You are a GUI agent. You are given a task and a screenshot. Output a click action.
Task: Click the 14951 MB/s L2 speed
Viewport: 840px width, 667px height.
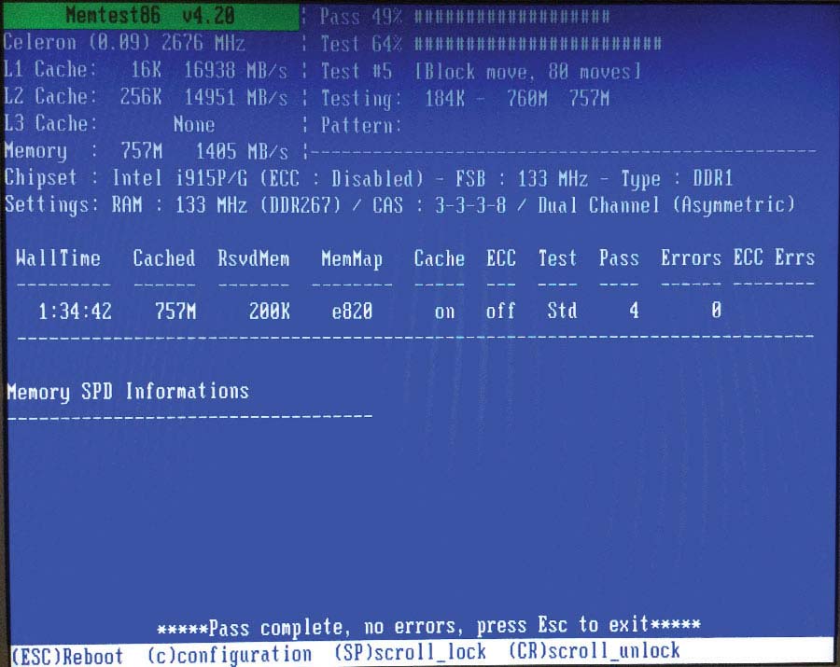pyautogui.click(x=236, y=97)
